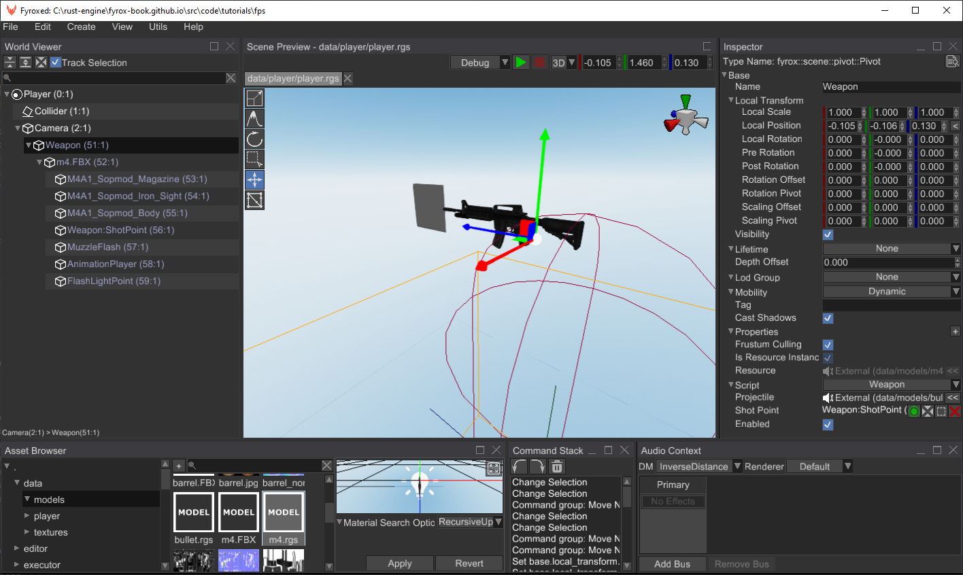Screen dimensions: 963x575
Task: Open the View menu
Action: tap(122, 27)
